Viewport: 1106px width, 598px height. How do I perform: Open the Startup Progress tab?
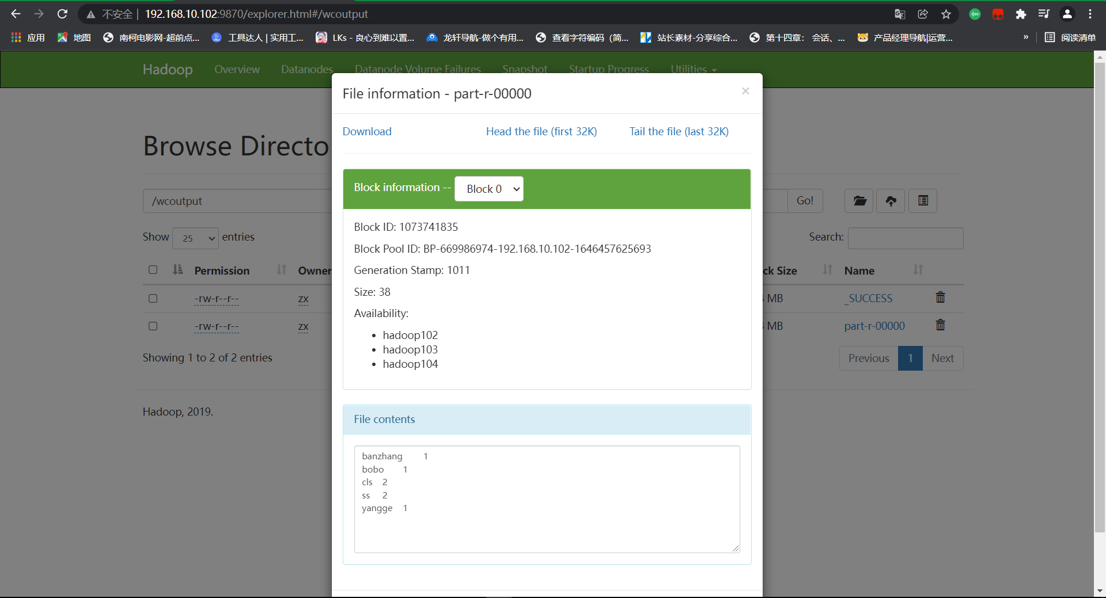(x=609, y=69)
